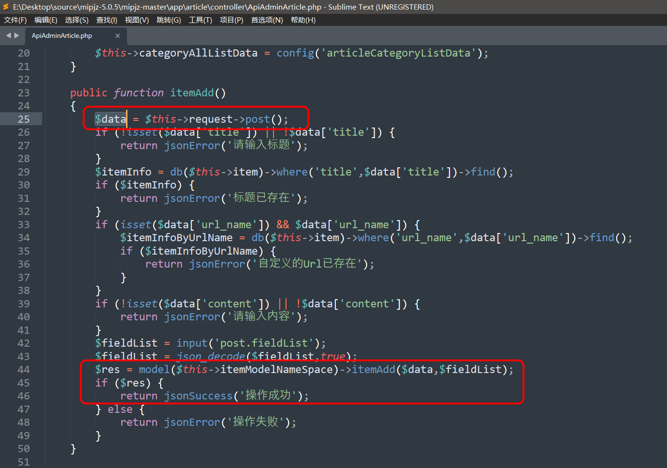The height and width of the screenshot is (468, 667).
Task: Open the 编辑(E) menu
Action: (x=46, y=20)
